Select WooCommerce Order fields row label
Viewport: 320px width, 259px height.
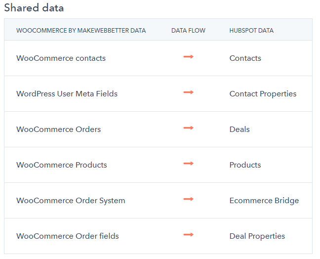coord(68,236)
